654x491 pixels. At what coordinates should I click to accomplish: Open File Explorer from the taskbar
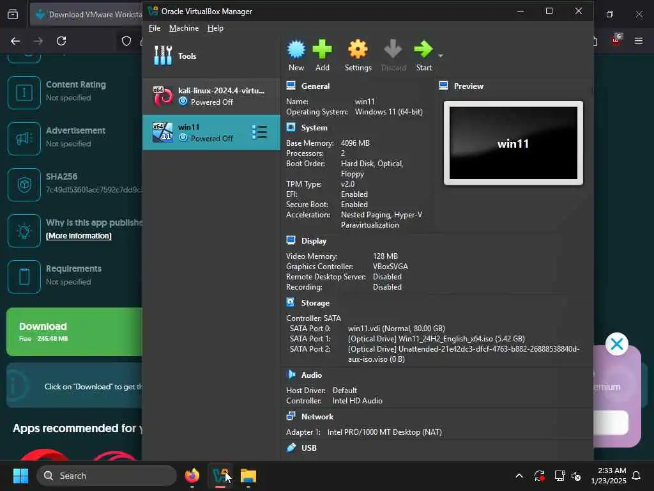click(248, 476)
